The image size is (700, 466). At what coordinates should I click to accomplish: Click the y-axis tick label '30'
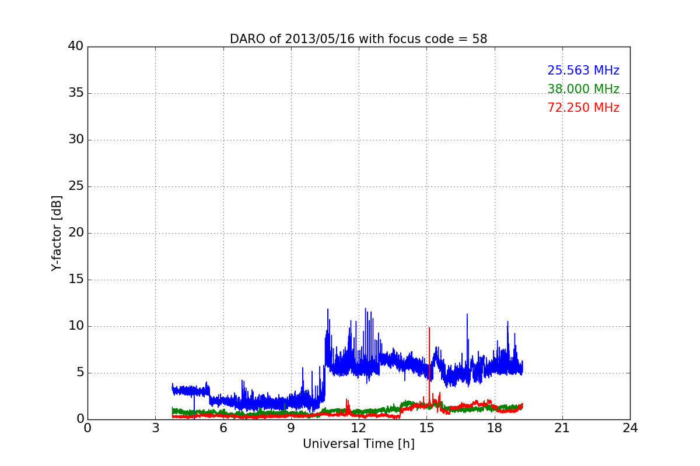coord(76,140)
